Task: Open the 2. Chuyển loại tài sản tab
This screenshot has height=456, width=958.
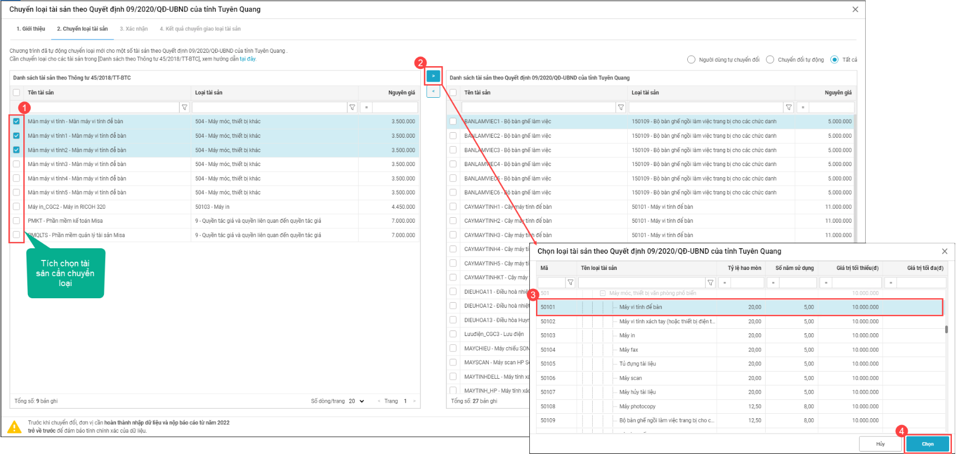Action: pos(82,29)
